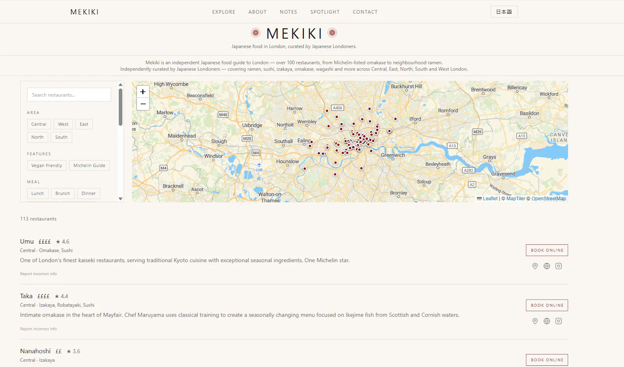Book Nanahoshi online
624x367 pixels.
coord(547,360)
